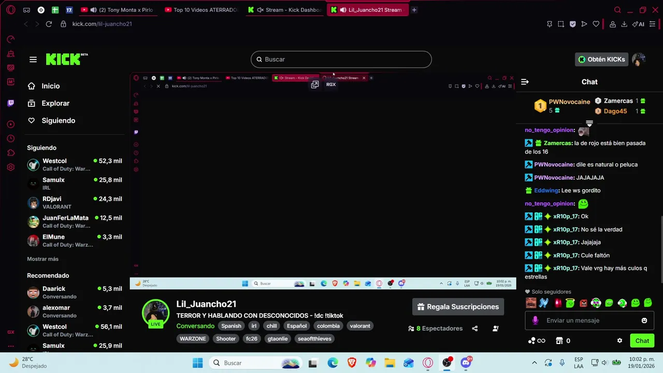This screenshot has width=663, height=373.
Task: Switch to Top 10 Videos ATERRADORES tab
Action: point(200,10)
